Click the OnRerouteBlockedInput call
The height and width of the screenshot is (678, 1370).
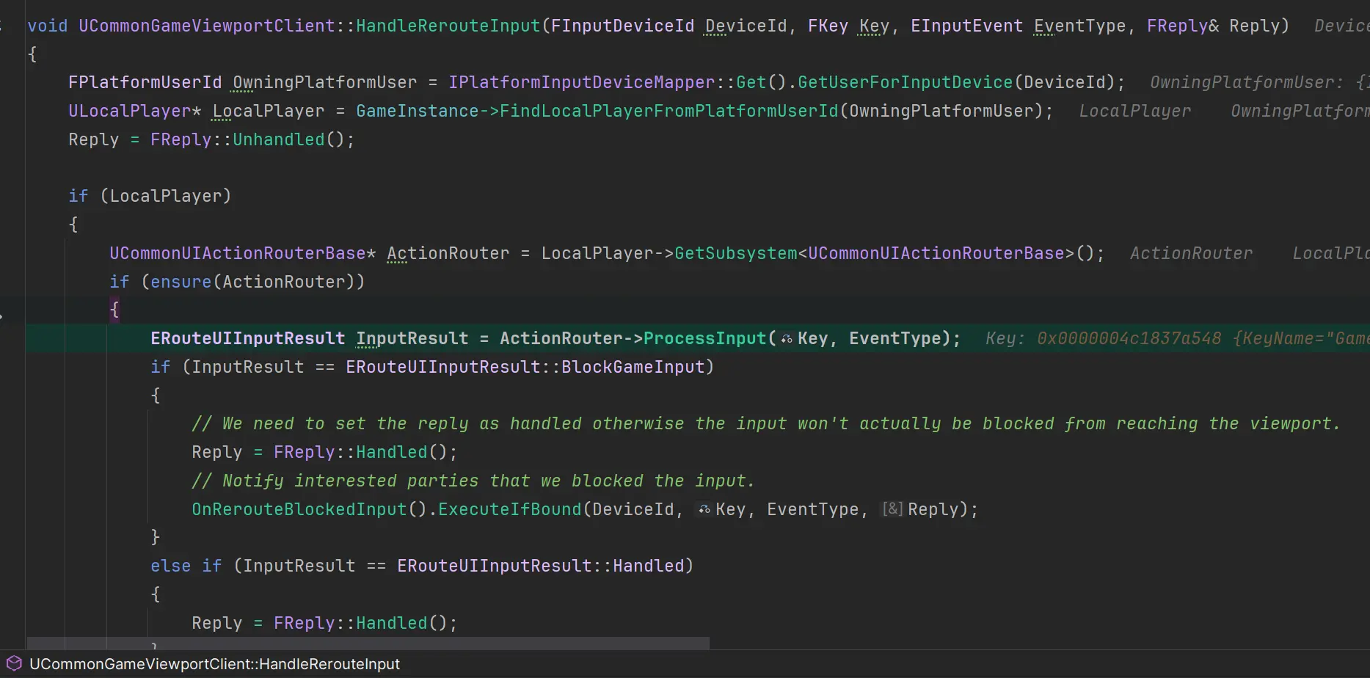coord(299,509)
